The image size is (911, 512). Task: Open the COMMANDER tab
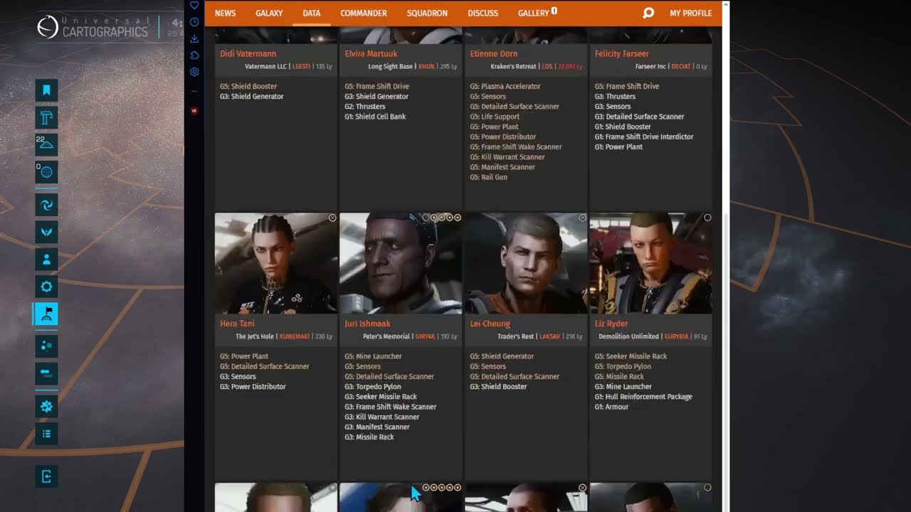[364, 13]
